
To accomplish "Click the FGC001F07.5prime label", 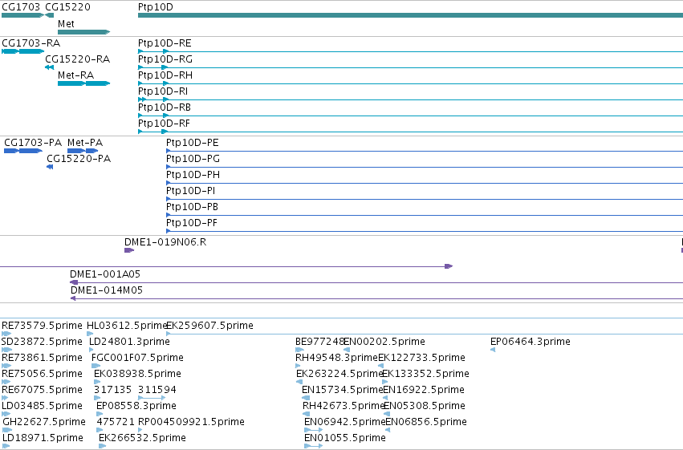I will tap(138, 358).
